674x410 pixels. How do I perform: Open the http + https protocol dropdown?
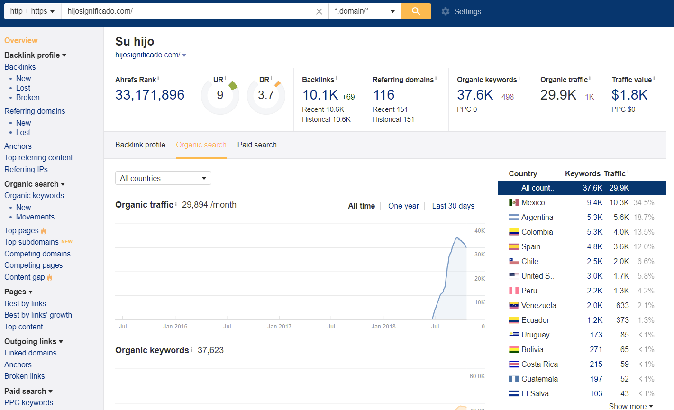pos(33,11)
